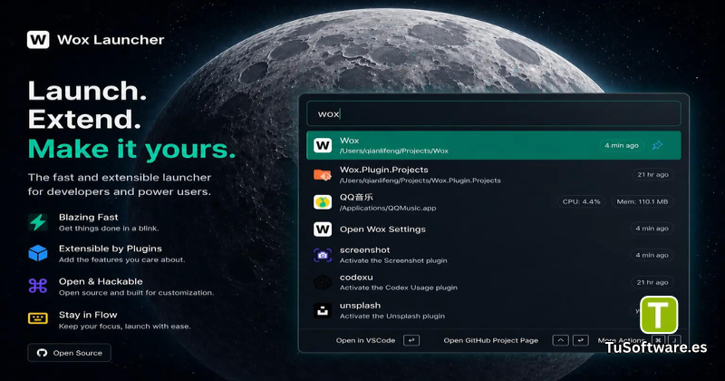Click the CPU: 4.4% tag
Viewport: 725px width, 381px height.
[581, 202]
